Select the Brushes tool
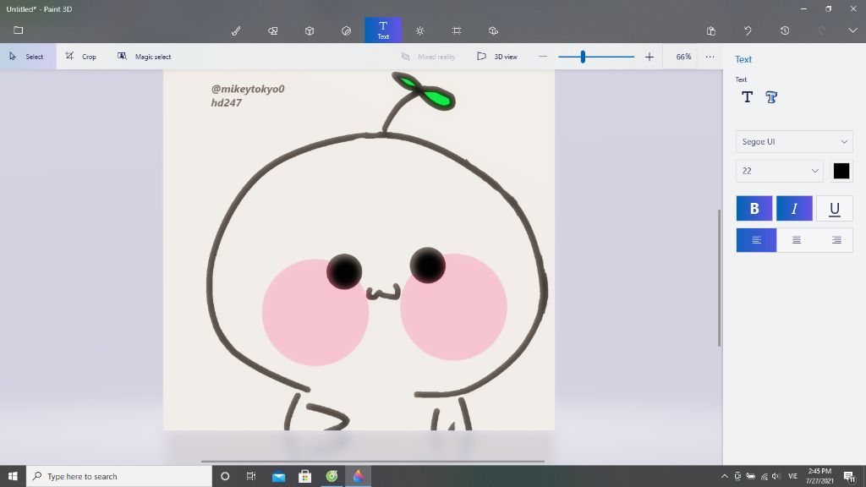 (x=236, y=30)
